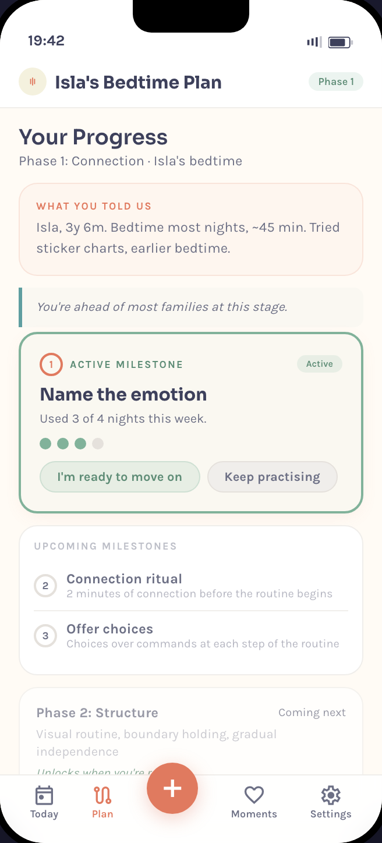382x843 pixels.
Task: Tap the 'What you told us' summary card
Action: click(190, 229)
